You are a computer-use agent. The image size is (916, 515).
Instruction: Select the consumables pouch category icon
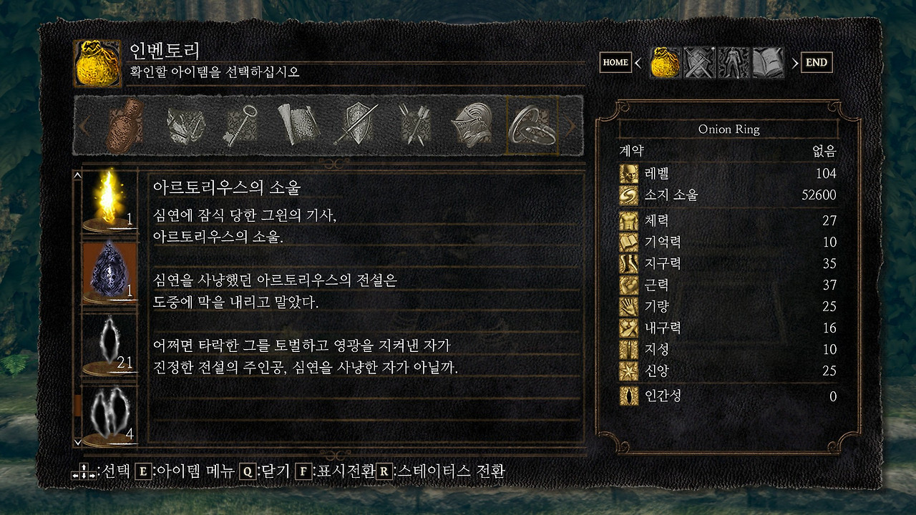pos(126,126)
